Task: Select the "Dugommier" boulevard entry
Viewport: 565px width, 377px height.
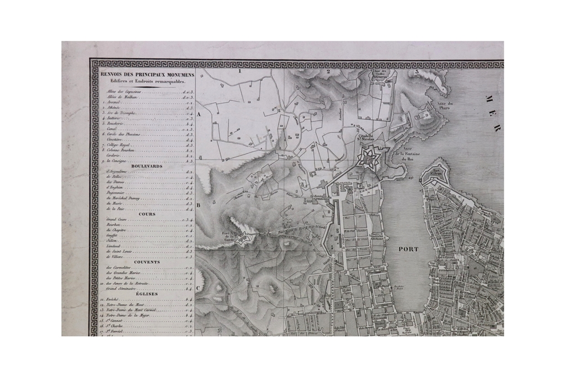Action: click(x=150, y=193)
